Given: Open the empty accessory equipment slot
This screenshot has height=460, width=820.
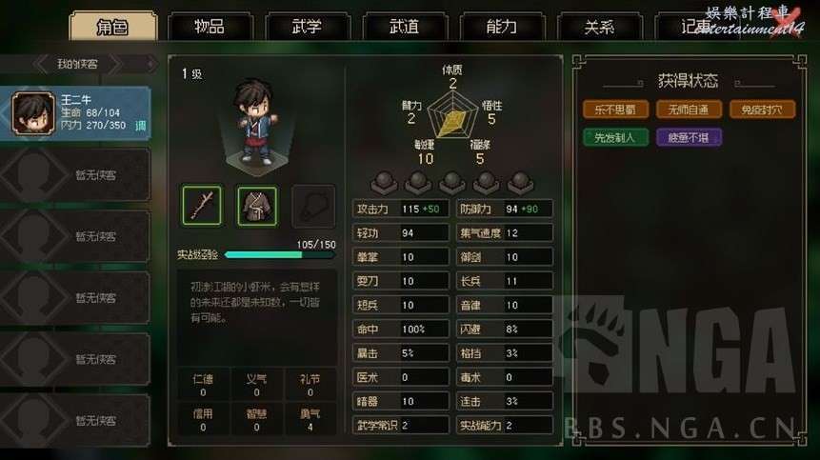Looking at the screenshot, I should [x=313, y=206].
